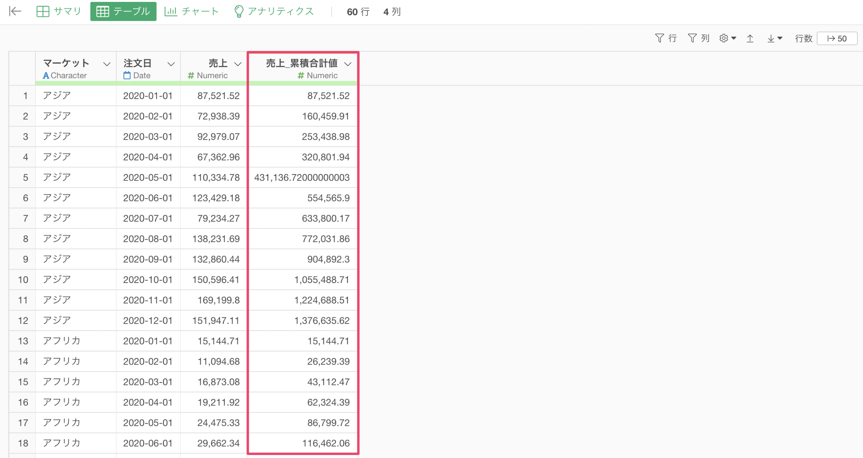Select the cell 1,055,488.71
The width and height of the screenshot is (863, 458).
coord(302,280)
